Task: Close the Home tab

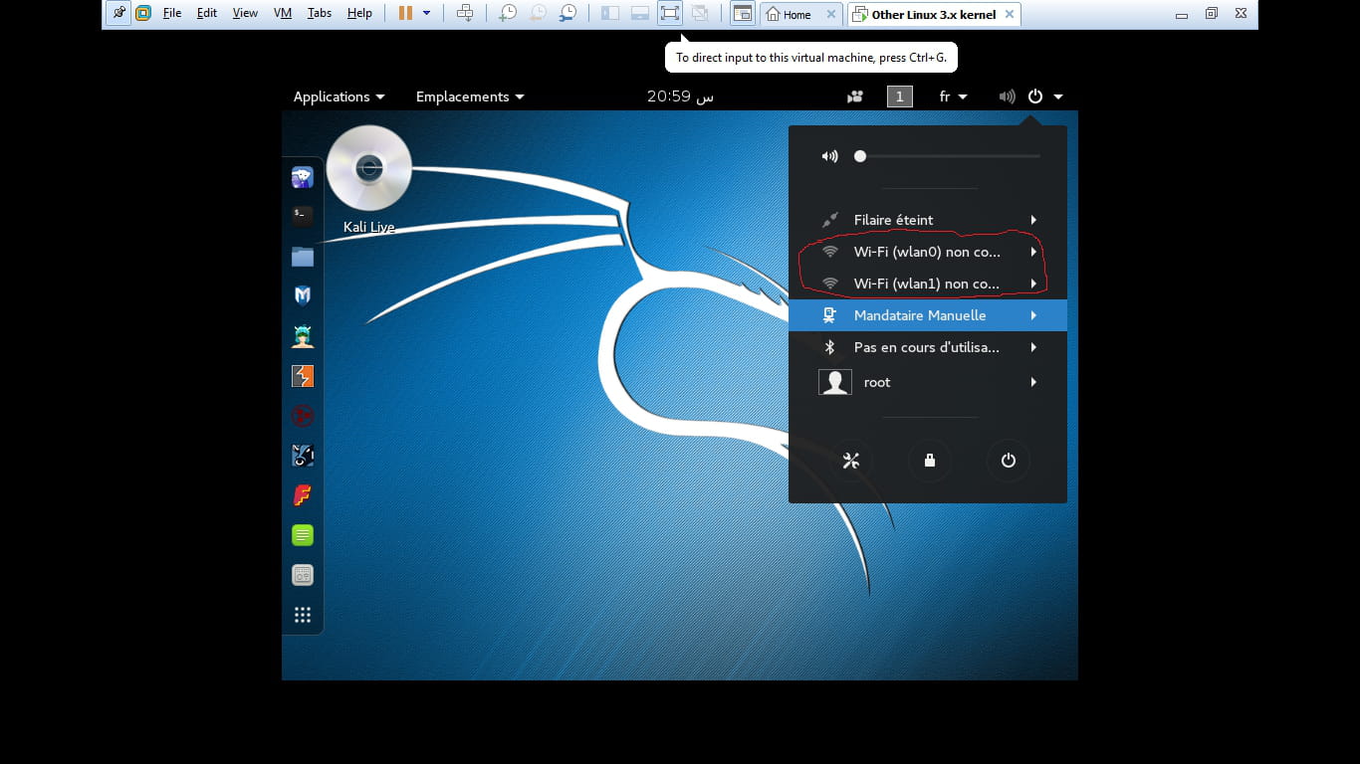Action: (831, 14)
